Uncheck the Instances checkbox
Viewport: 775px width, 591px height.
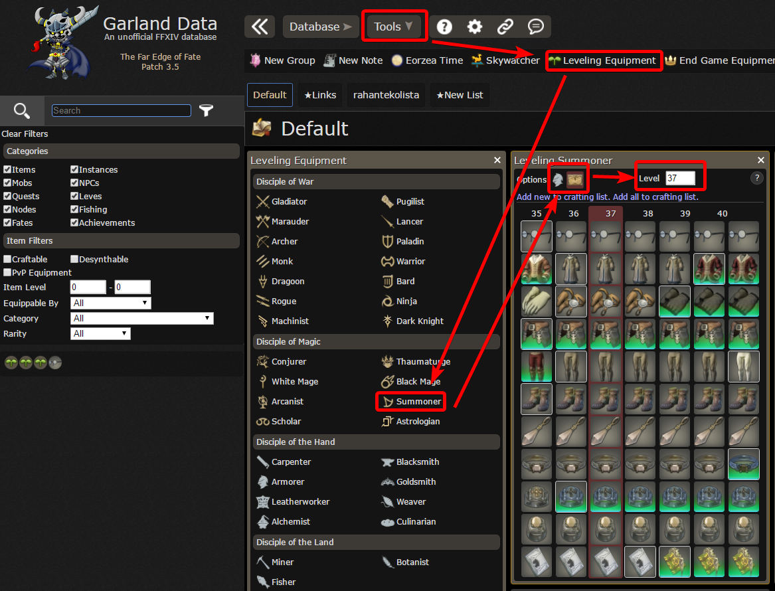74,169
